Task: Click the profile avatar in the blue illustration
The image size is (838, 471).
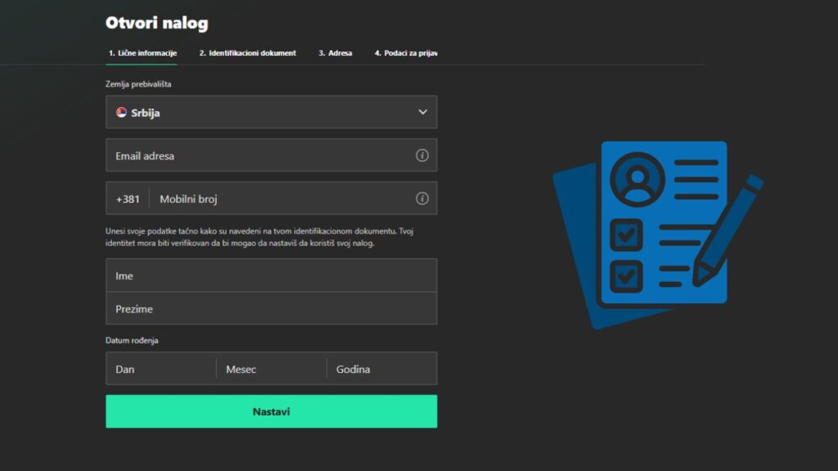Action: pyautogui.click(x=640, y=178)
